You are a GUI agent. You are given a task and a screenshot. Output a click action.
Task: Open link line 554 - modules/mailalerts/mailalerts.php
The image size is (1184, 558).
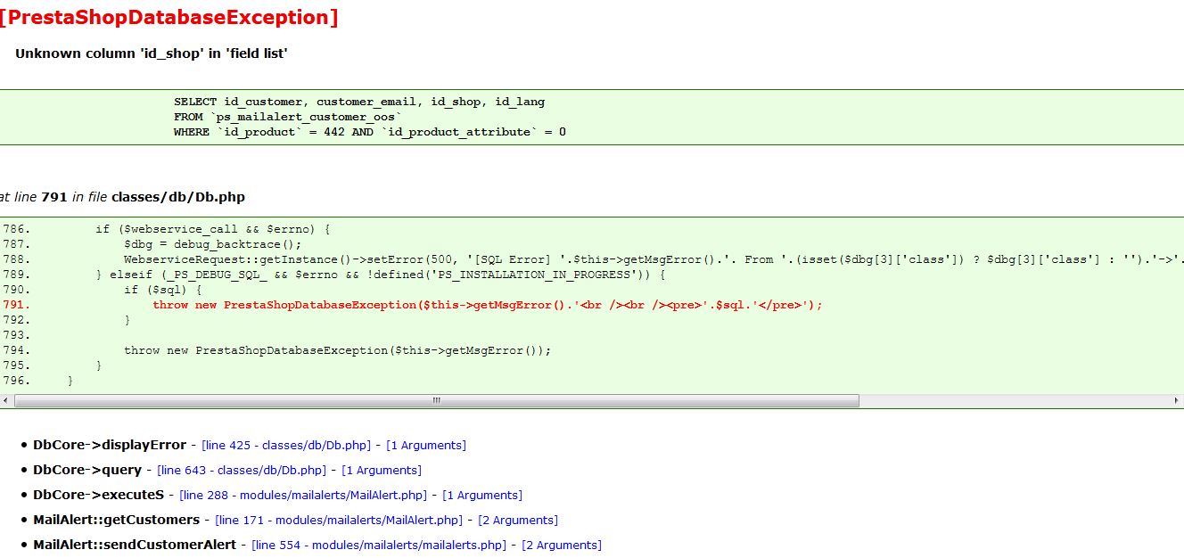(378, 545)
